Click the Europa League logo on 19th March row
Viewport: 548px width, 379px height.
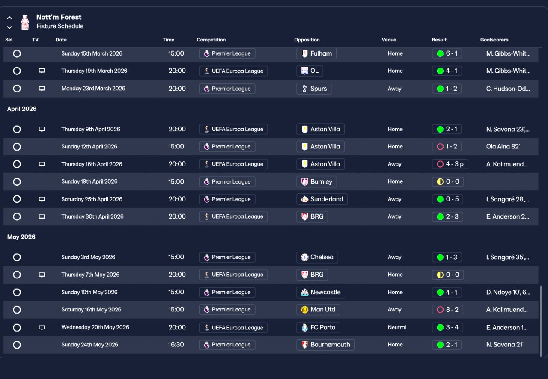[207, 71]
